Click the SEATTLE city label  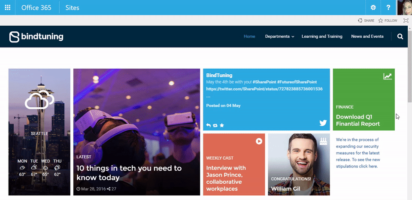point(39,133)
